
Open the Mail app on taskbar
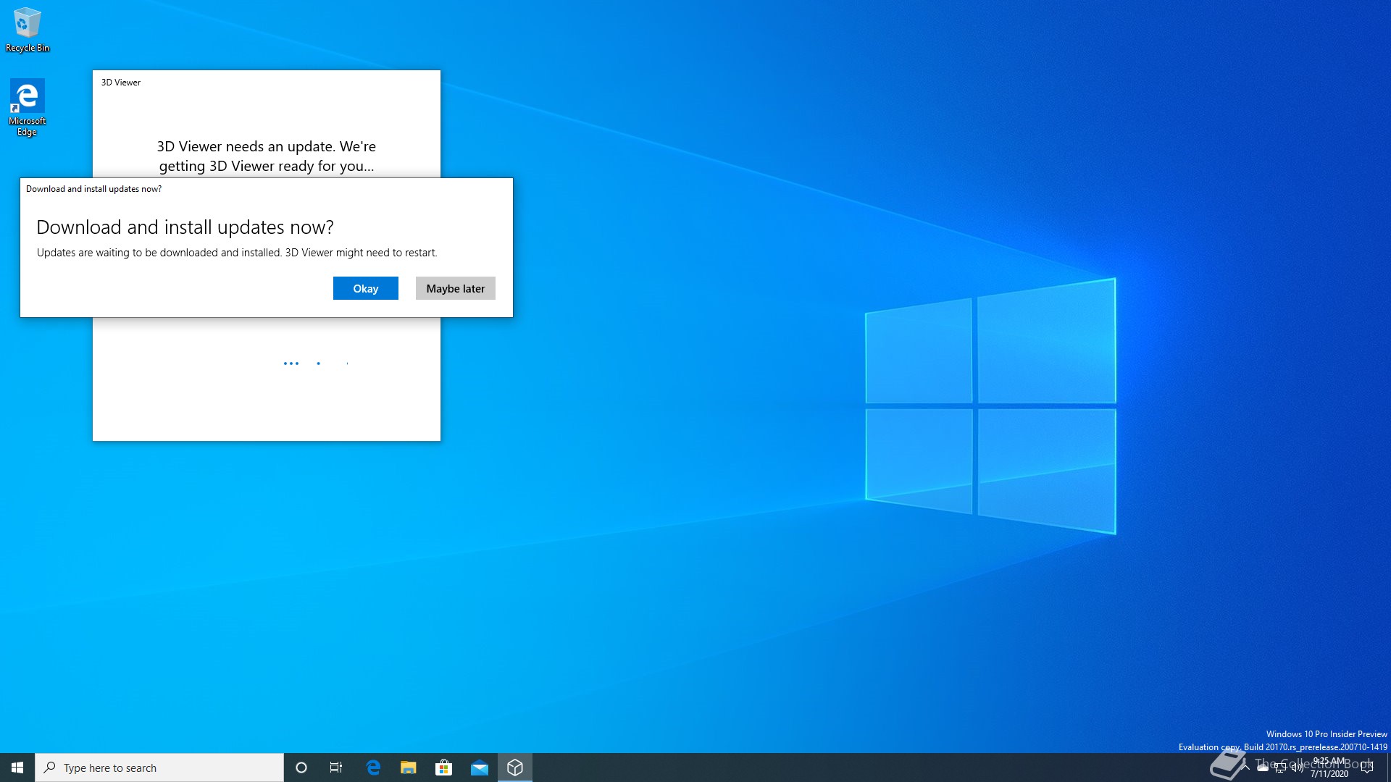pyautogui.click(x=479, y=768)
